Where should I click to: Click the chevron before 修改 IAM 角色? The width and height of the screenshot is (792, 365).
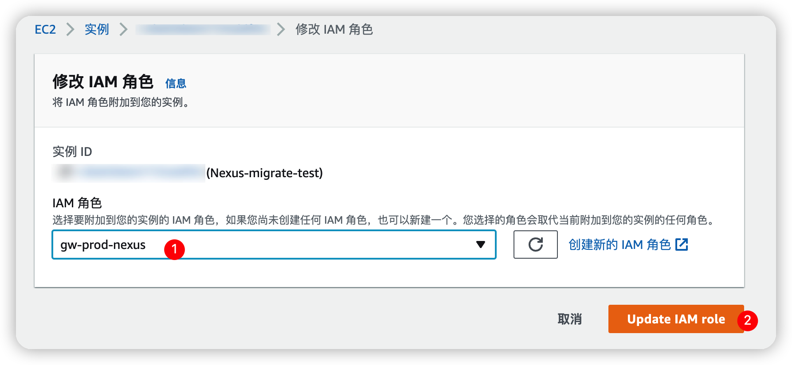coord(280,29)
